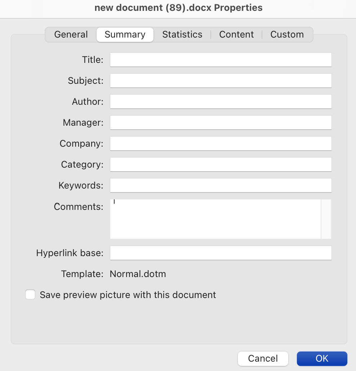The height and width of the screenshot is (371, 356).
Task: Confirm properties with OK button
Action: point(322,358)
